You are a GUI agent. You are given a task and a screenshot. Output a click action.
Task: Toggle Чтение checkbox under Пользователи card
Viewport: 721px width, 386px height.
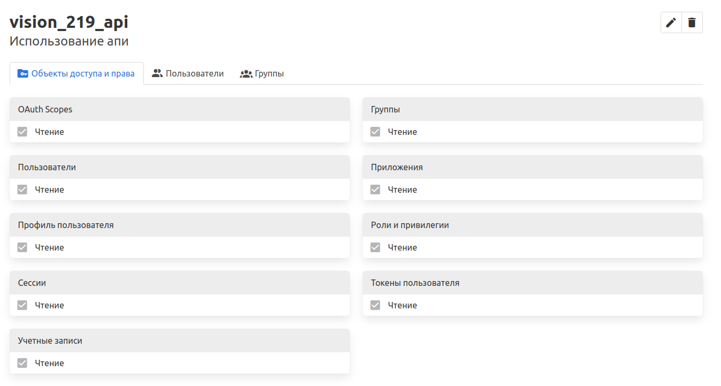pyautogui.click(x=22, y=190)
